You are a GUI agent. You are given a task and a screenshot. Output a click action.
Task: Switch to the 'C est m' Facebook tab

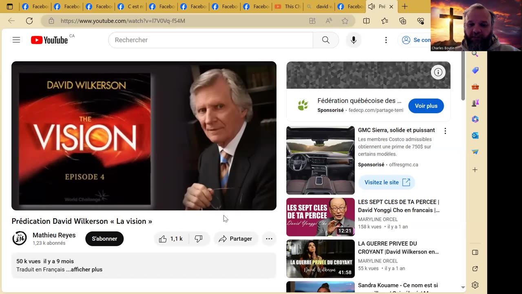[x=131, y=7]
